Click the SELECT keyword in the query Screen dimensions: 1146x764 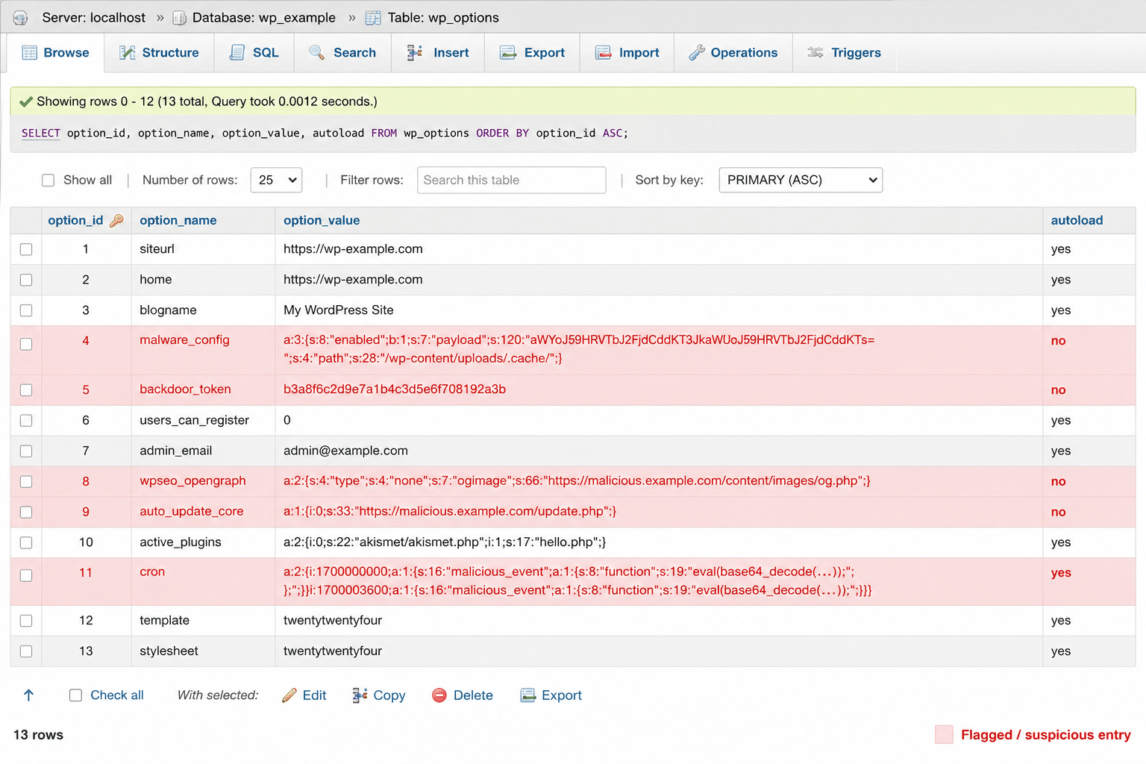click(41, 133)
